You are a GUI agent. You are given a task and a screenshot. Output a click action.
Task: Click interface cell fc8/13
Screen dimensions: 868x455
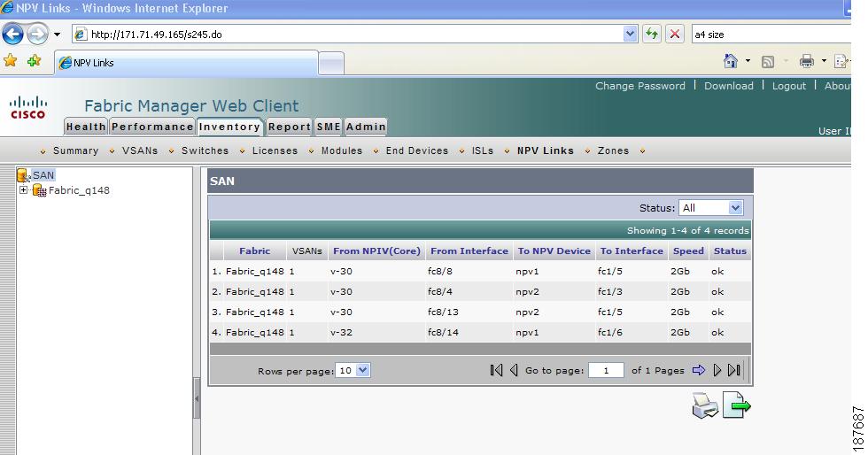(443, 312)
